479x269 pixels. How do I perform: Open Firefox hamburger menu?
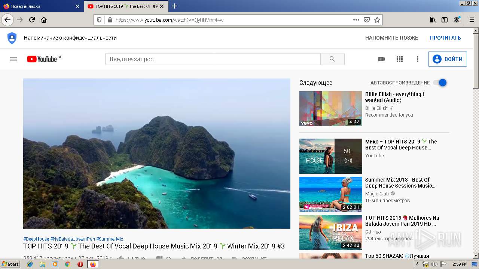pos(472,20)
